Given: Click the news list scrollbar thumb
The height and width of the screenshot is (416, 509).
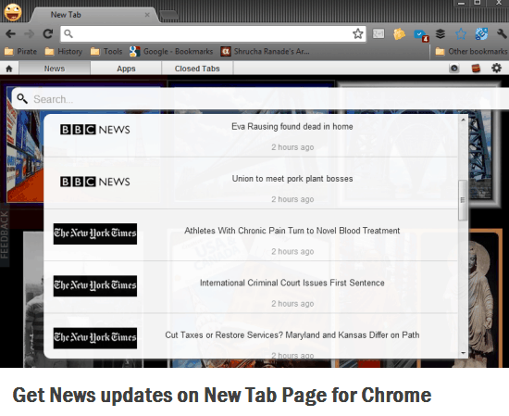Looking at the screenshot, I should click(x=463, y=200).
